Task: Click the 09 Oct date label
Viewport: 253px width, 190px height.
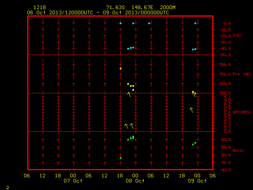Action: 197,180
